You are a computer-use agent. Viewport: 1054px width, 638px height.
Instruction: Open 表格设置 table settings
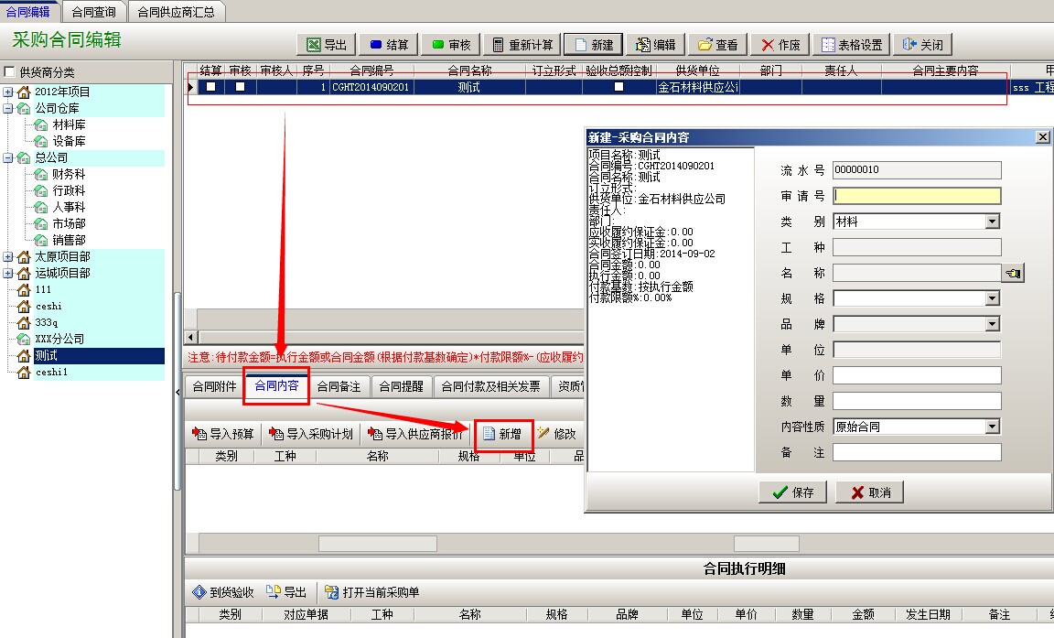tap(852, 45)
